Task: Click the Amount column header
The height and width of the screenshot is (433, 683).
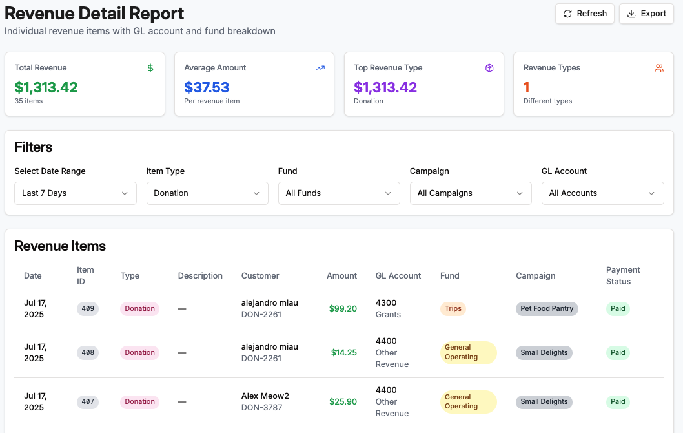Action: pyautogui.click(x=341, y=276)
